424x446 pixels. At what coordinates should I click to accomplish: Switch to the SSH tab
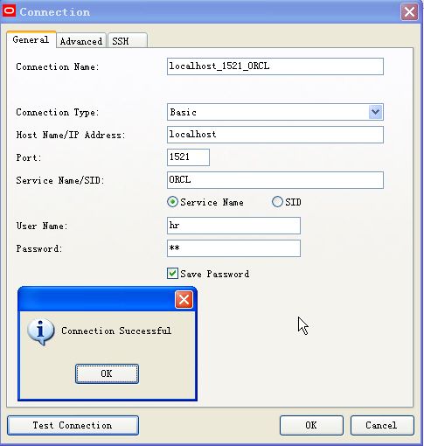click(128, 41)
